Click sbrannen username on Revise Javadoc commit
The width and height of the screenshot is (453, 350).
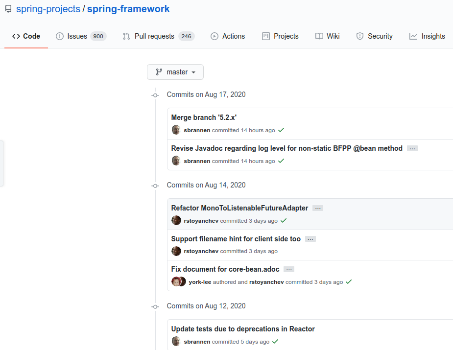[197, 161]
